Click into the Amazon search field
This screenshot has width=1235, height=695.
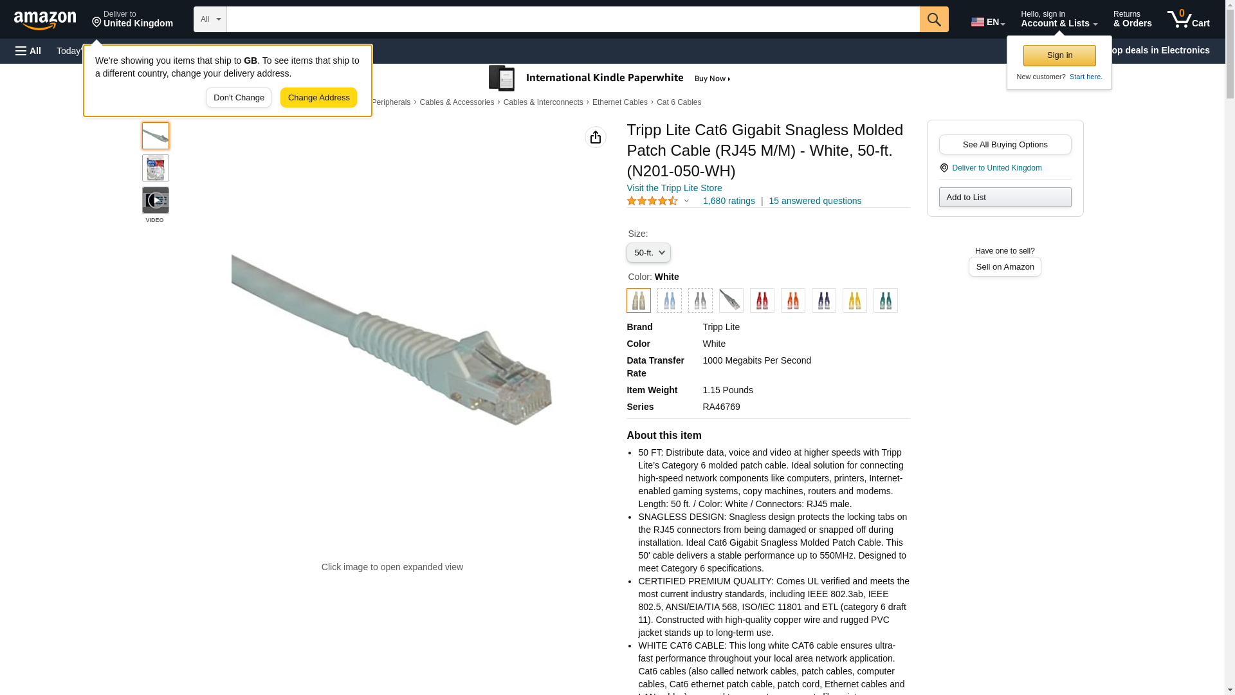pyautogui.click(x=573, y=19)
